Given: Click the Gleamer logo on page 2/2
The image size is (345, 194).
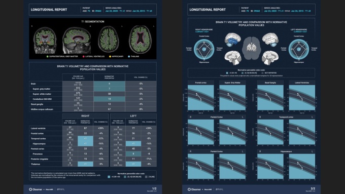Looking at the screenshot, I should pos(194,189).
